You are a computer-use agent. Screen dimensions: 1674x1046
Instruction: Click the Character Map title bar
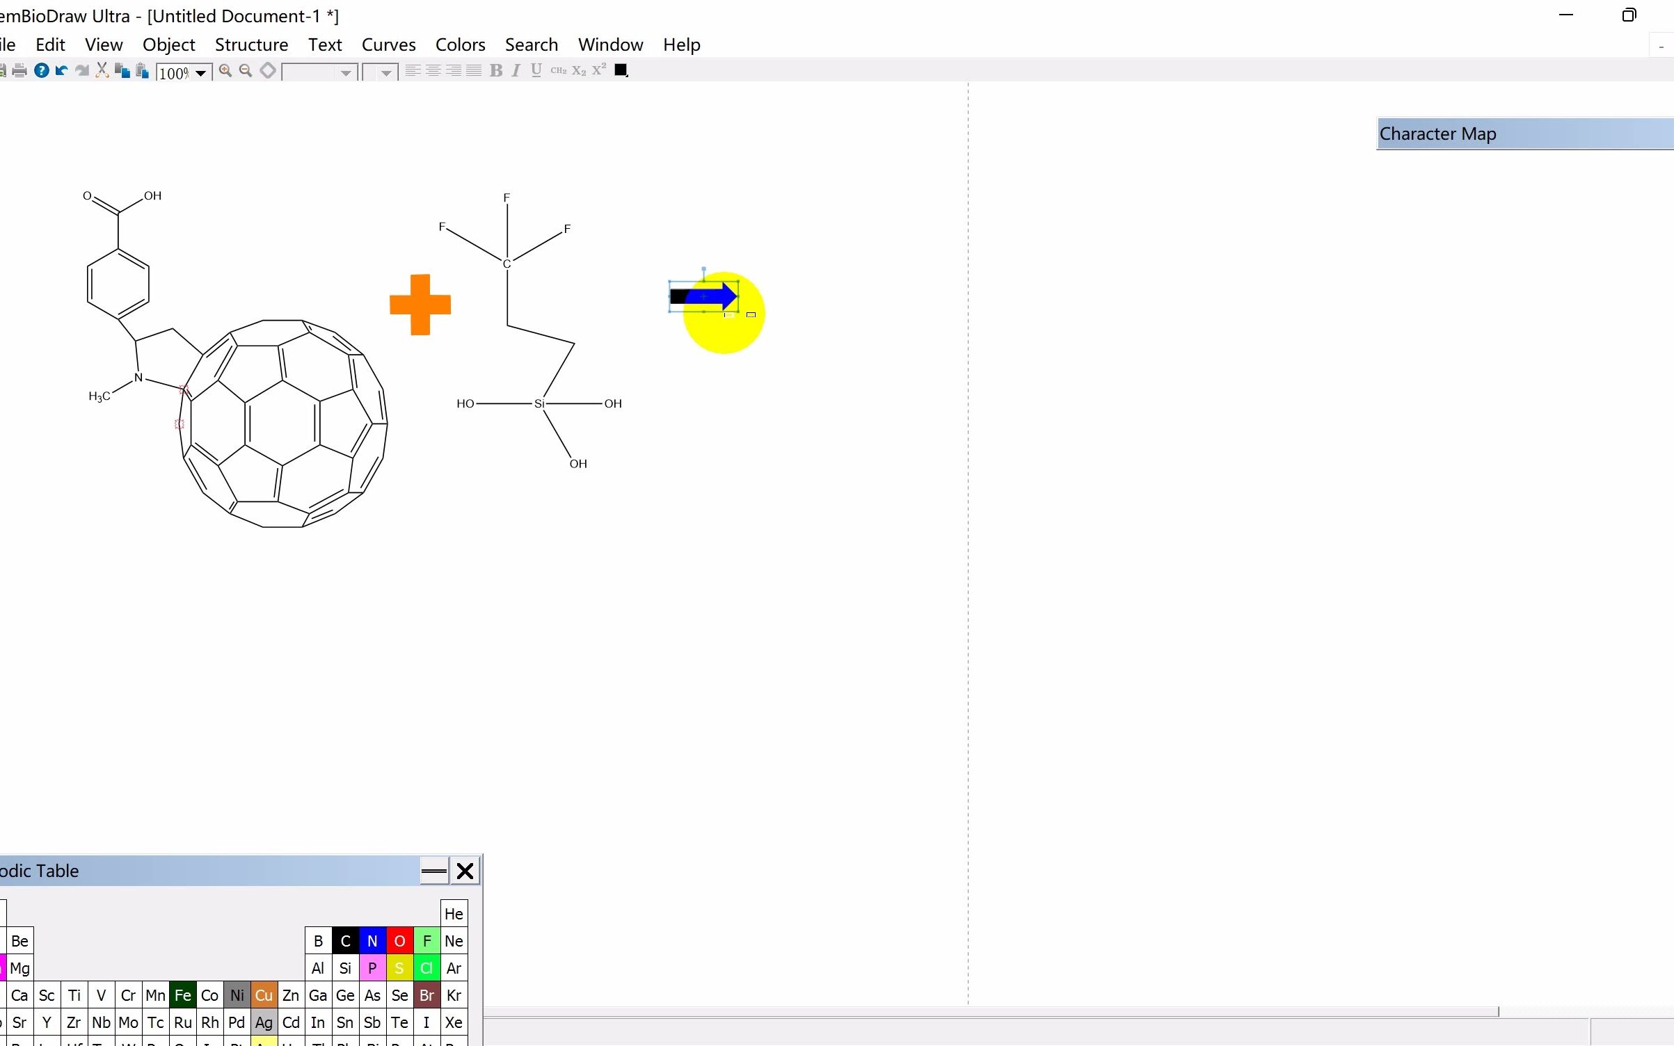(1522, 134)
